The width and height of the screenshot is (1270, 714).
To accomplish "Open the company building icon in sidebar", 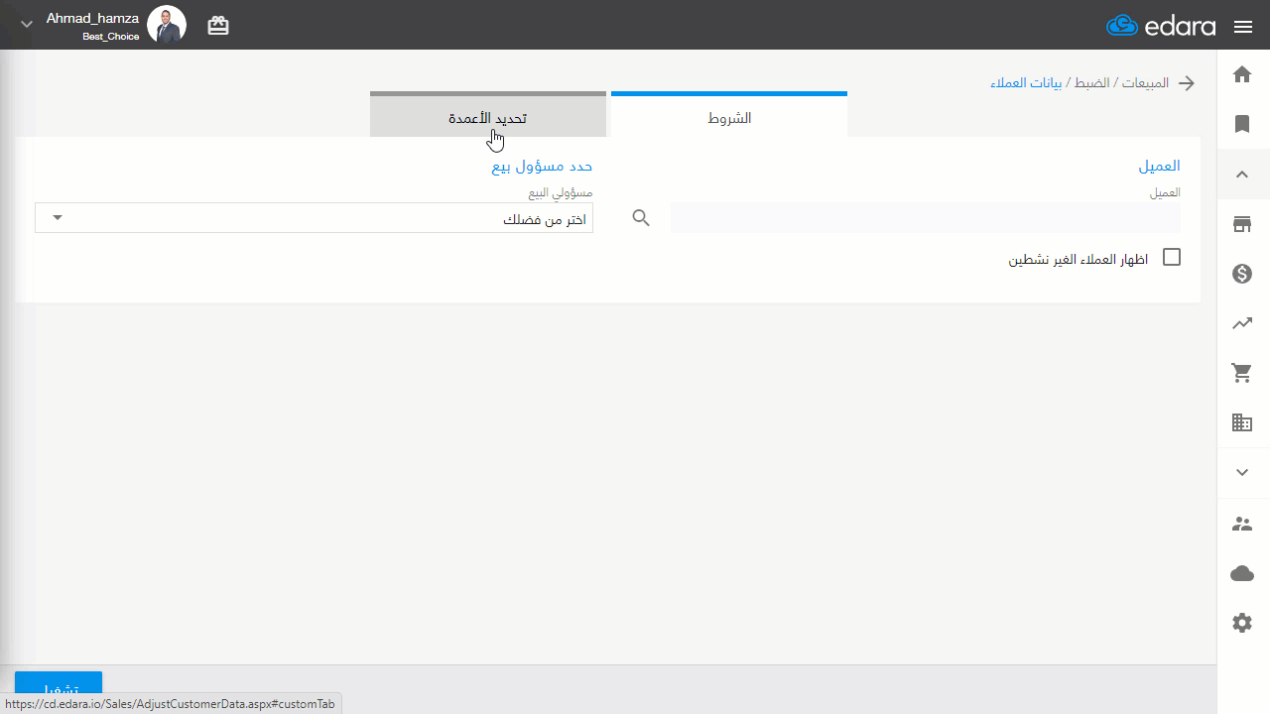I will click(1242, 422).
